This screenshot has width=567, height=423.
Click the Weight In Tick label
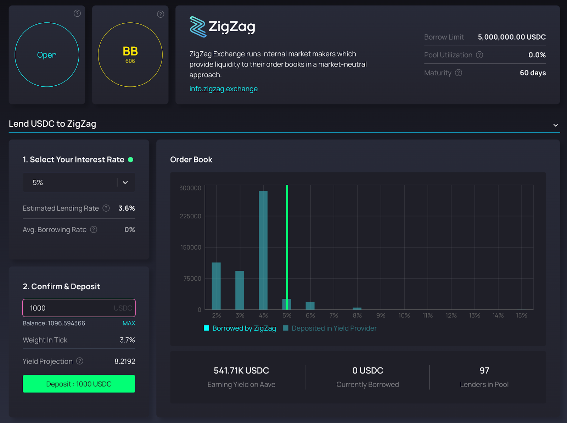[x=45, y=340]
